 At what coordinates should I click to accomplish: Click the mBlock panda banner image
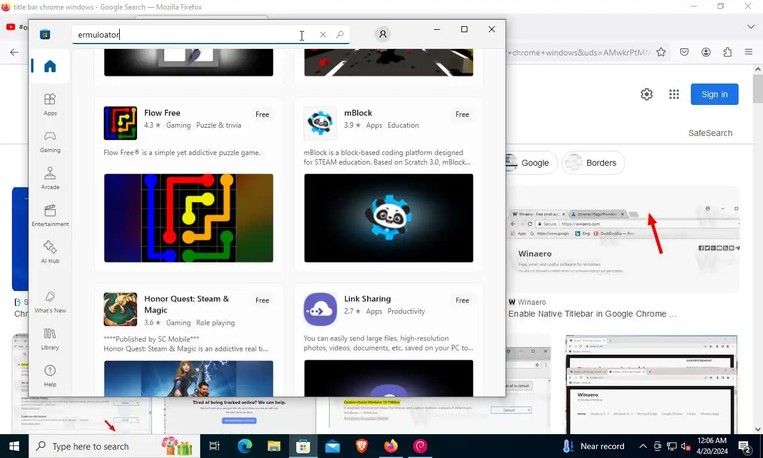(x=389, y=218)
